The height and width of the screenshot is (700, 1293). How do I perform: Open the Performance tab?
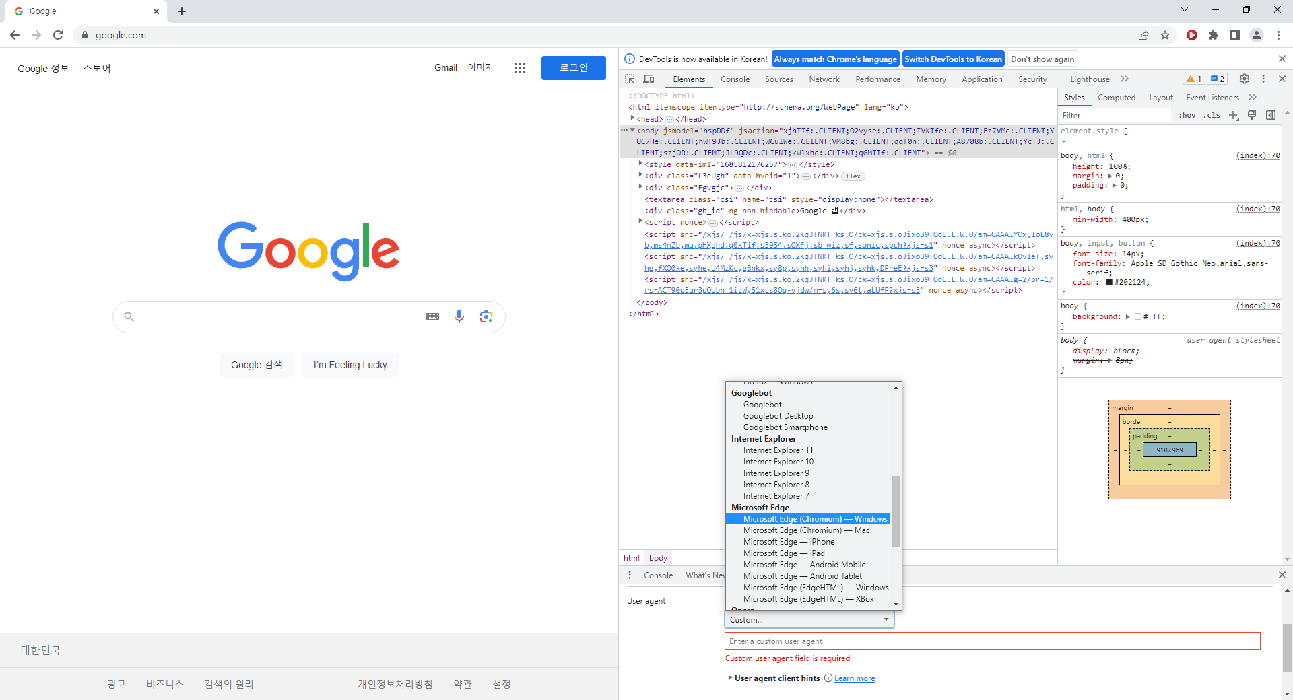point(877,79)
